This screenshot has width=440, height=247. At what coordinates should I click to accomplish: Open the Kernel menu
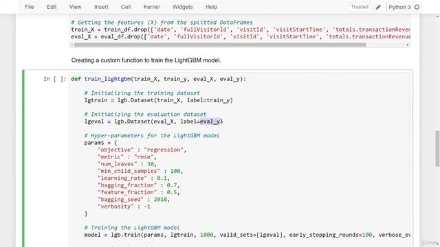click(x=151, y=7)
